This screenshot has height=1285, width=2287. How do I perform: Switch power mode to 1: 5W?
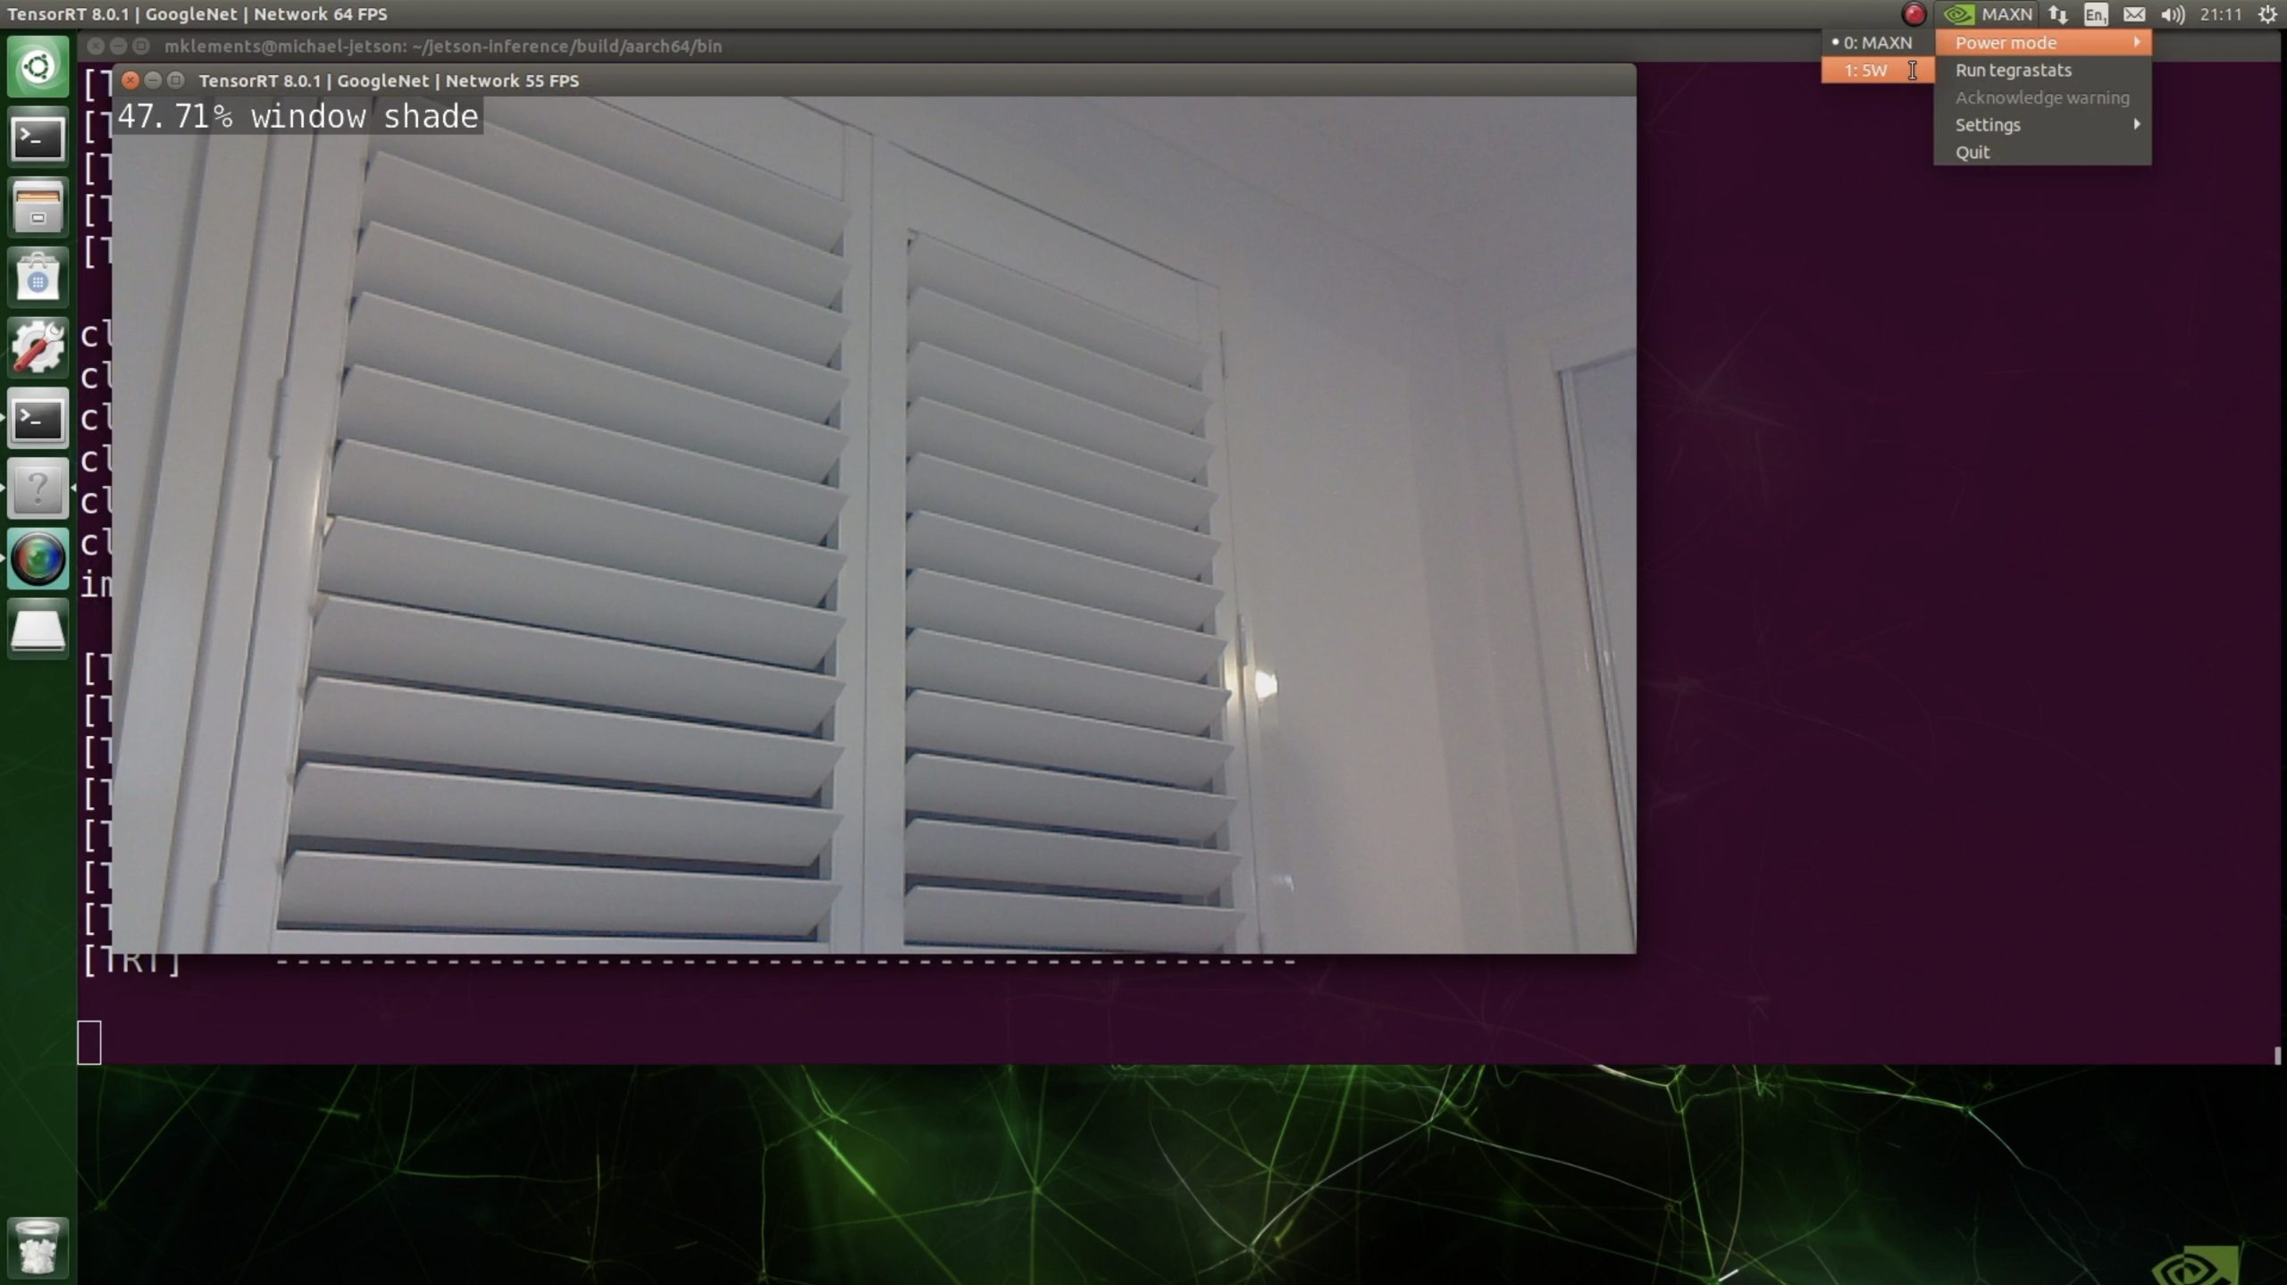[x=1867, y=71]
